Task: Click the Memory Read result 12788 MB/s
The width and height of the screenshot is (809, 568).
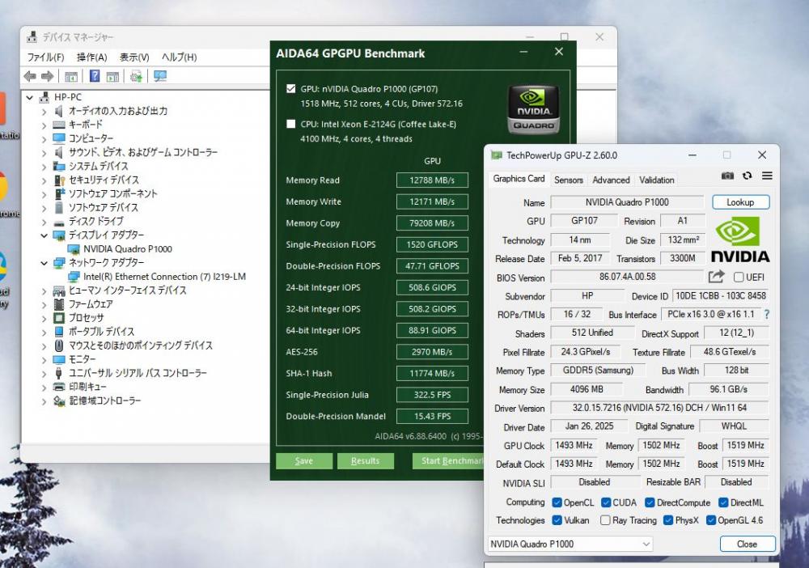Action: point(432,180)
